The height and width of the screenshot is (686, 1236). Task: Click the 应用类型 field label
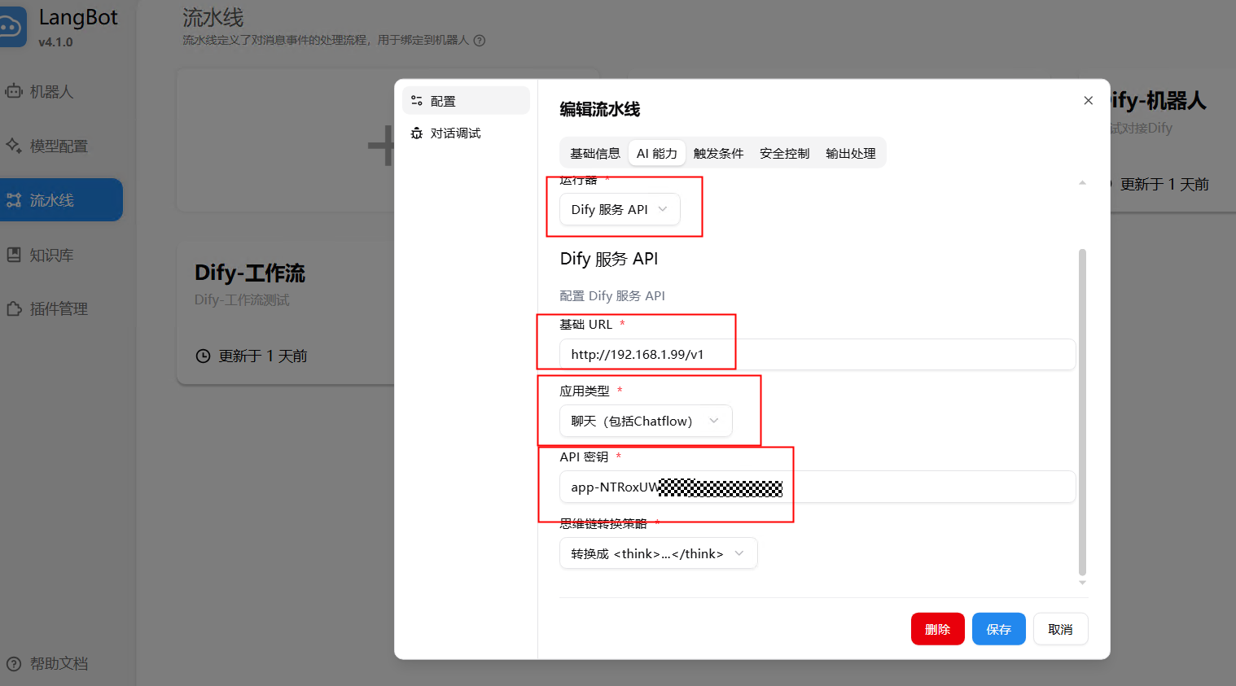[x=585, y=391]
